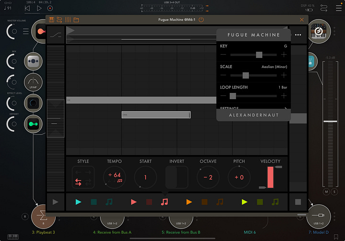This screenshot has width=345, height=241.
Task: Open the three-dot menu in Fugue Machine
Action: click(x=298, y=35)
